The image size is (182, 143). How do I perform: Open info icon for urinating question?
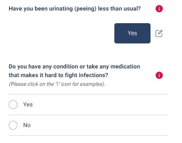[x=159, y=9]
